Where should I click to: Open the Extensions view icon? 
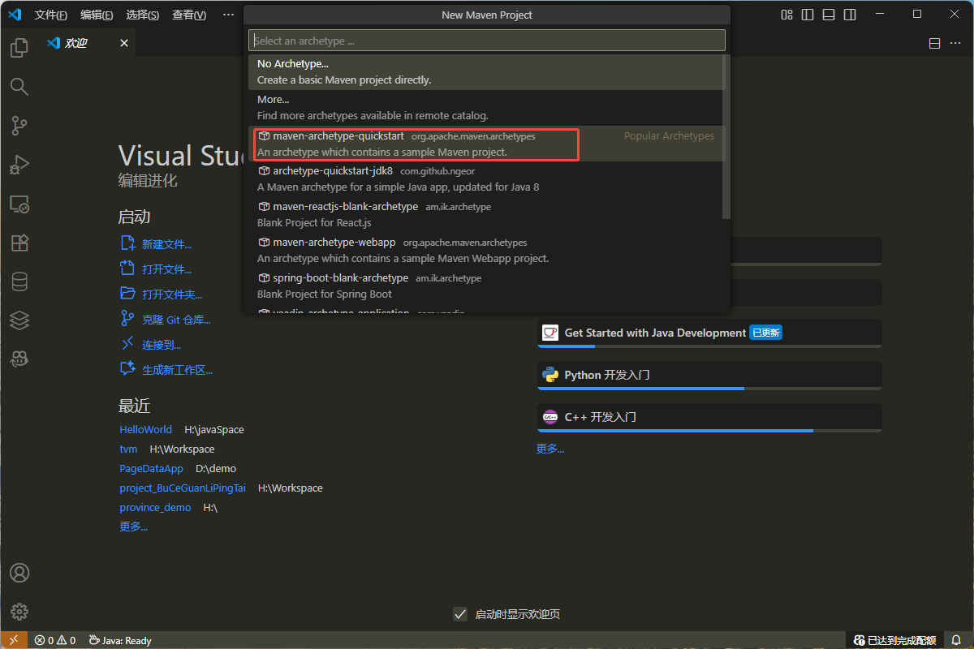click(19, 243)
